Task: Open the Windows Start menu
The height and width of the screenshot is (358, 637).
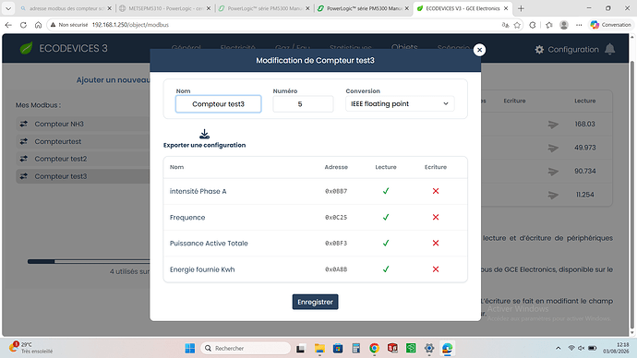Action: [x=190, y=348]
